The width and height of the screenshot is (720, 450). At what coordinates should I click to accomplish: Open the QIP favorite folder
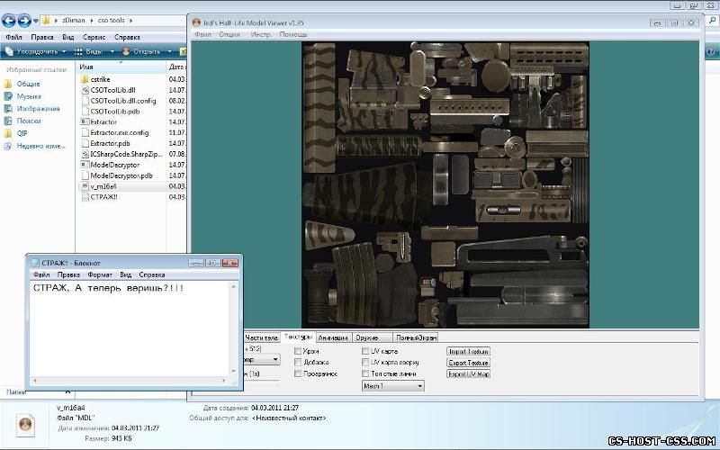tap(22, 133)
